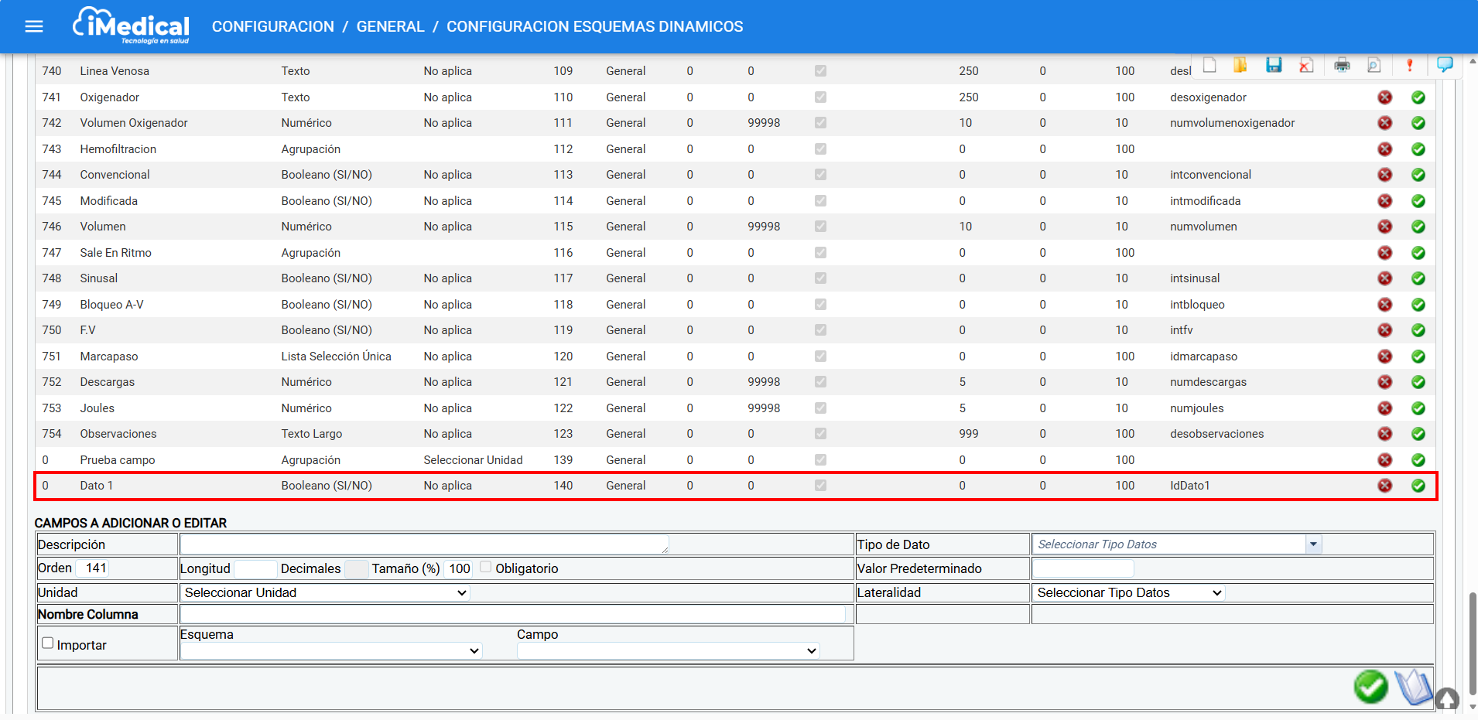Delete the Dato 1 row
Viewport: 1478px width, 720px height.
tap(1384, 486)
